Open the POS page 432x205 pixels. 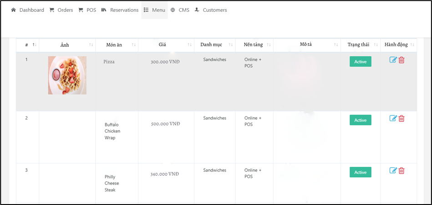pos(87,10)
